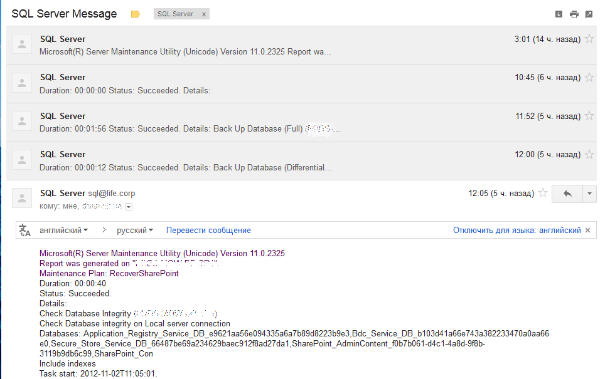
Task: Click the SQL Server Message subject title
Action: (x=64, y=14)
